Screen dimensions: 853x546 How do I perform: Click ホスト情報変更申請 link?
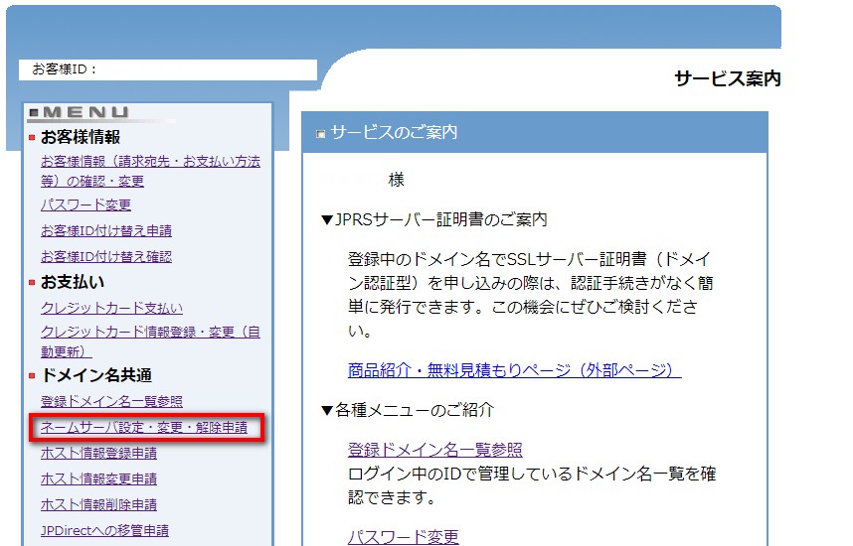coord(98,478)
